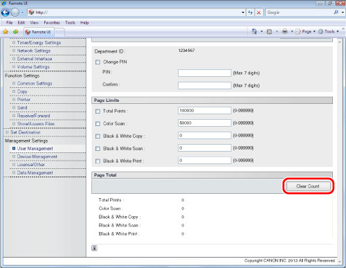Open Data Management link
Screen dimensions: 346x268
click(x=35, y=173)
